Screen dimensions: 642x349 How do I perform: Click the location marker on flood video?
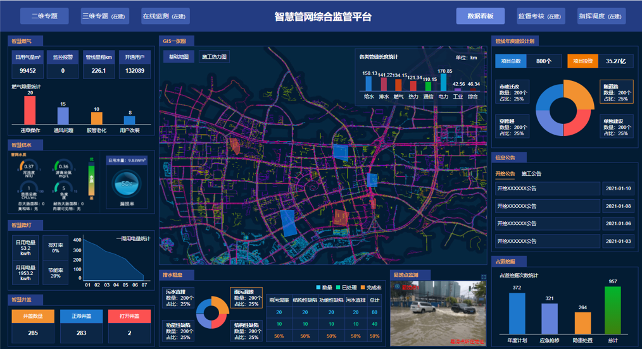(398, 287)
